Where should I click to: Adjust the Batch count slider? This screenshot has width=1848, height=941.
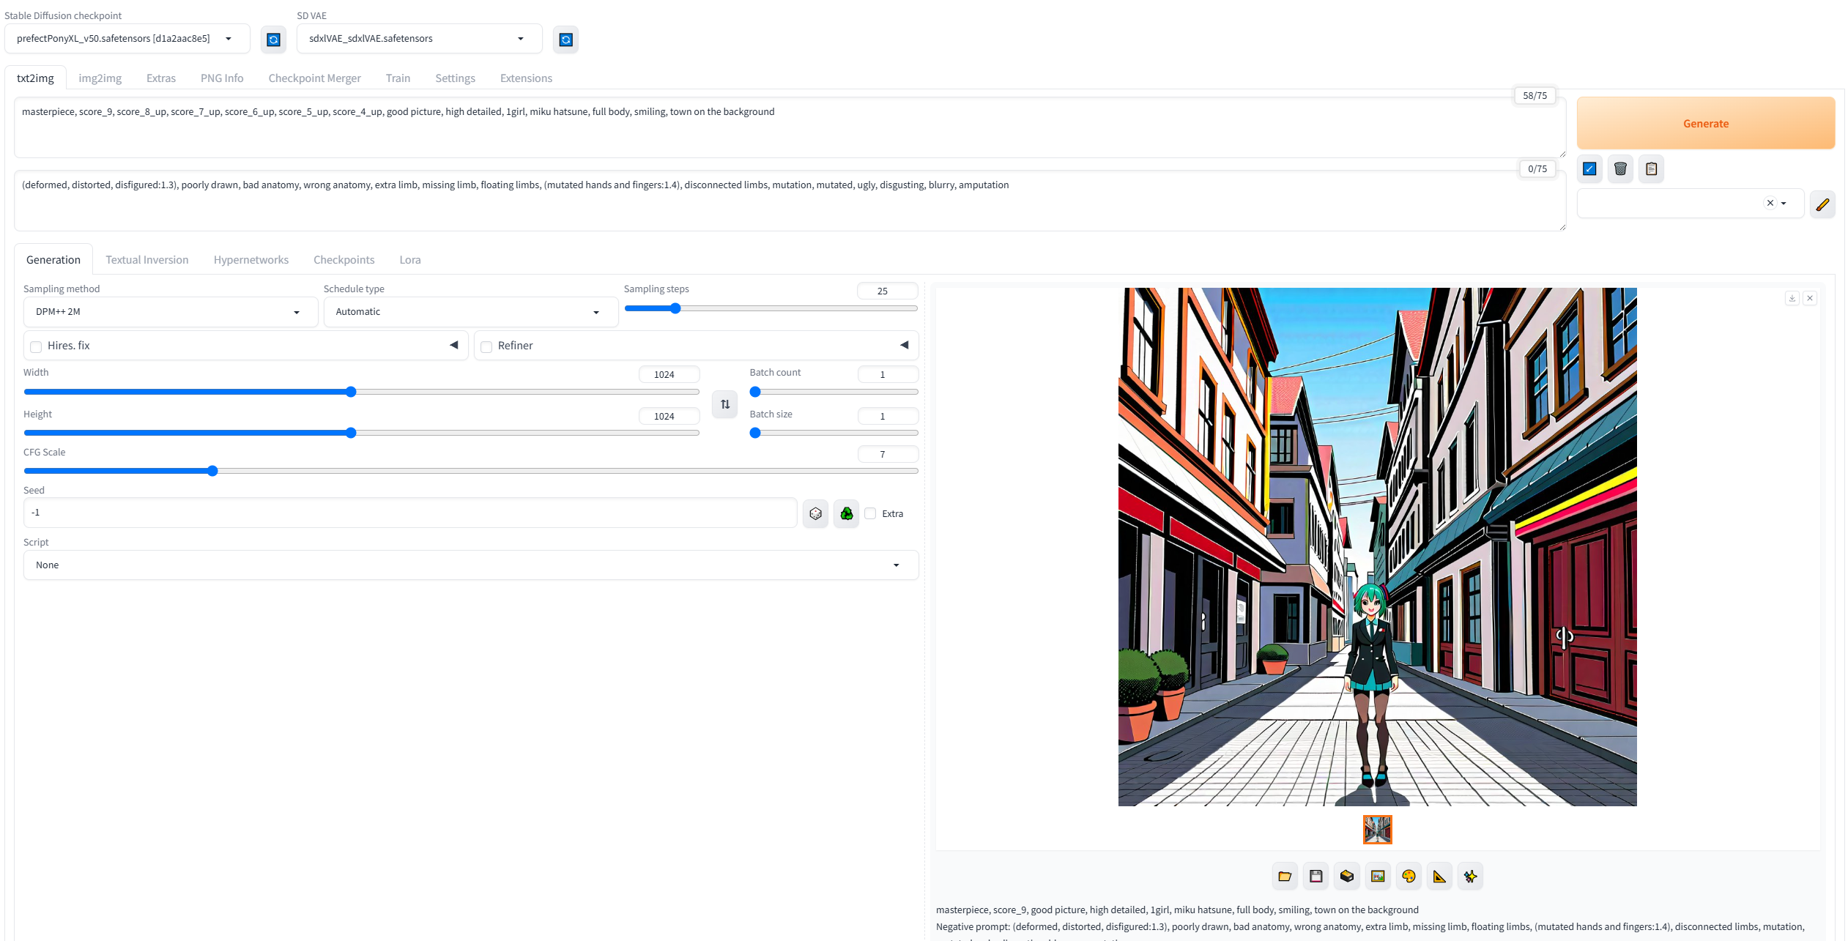834,393
